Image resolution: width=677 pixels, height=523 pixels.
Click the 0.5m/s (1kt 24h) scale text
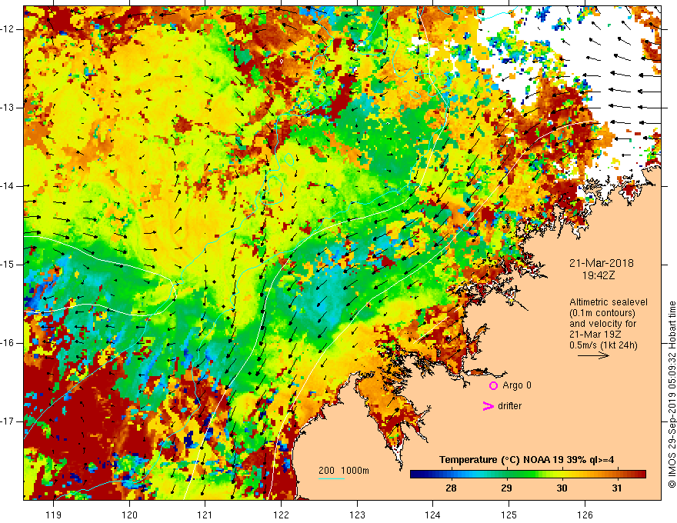click(603, 345)
